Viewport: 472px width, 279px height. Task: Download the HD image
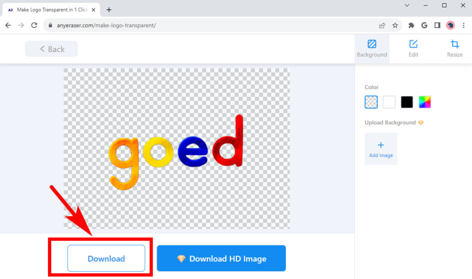tap(221, 258)
